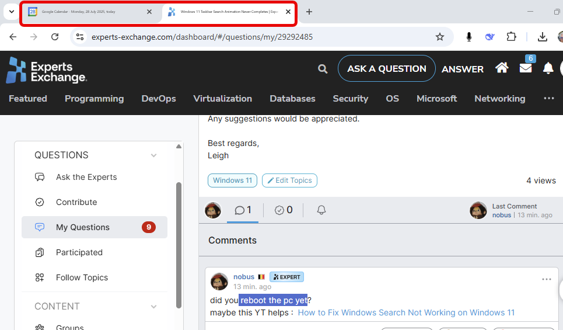View site information icon in address bar
Screen dimensions: 563x330
[80, 37]
